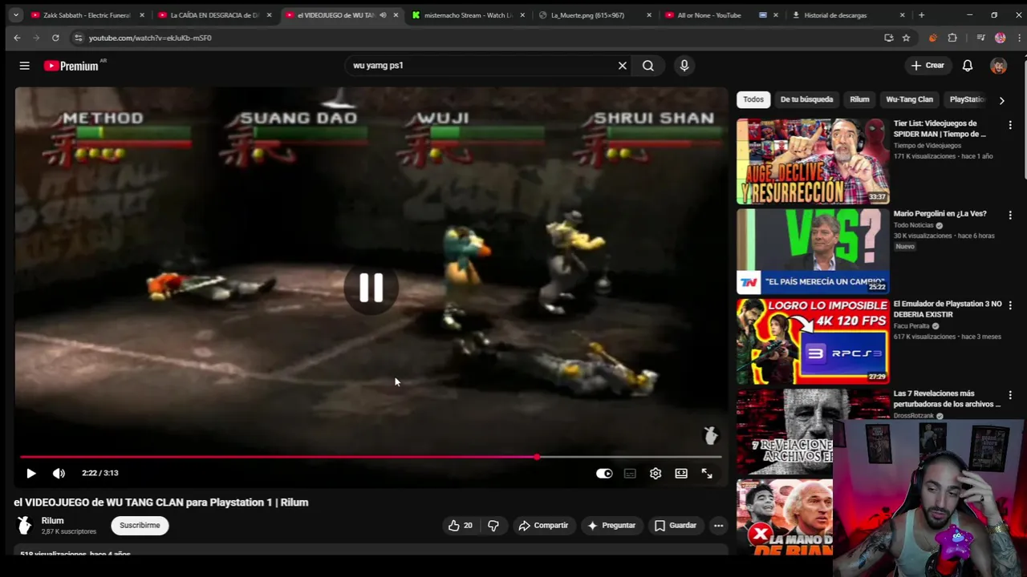Switch to theater mode
Viewport: 1027px width, 577px height.
pyautogui.click(x=681, y=474)
